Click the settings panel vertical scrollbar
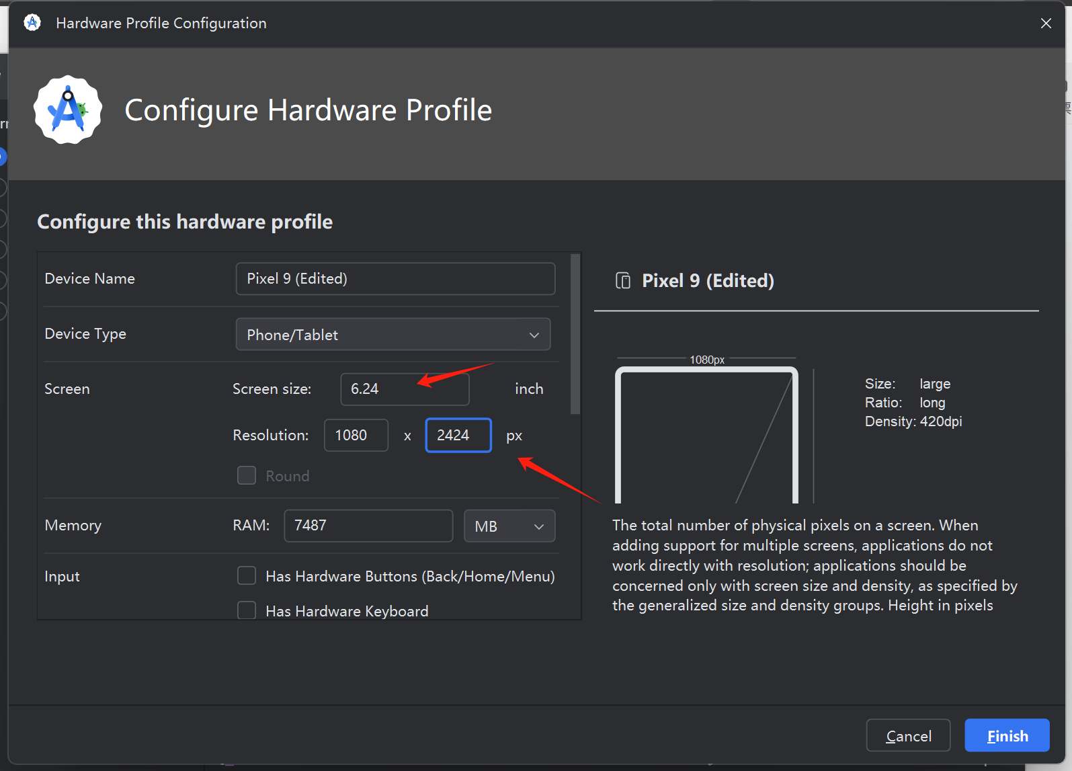The image size is (1072, 771). pos(575,334)
